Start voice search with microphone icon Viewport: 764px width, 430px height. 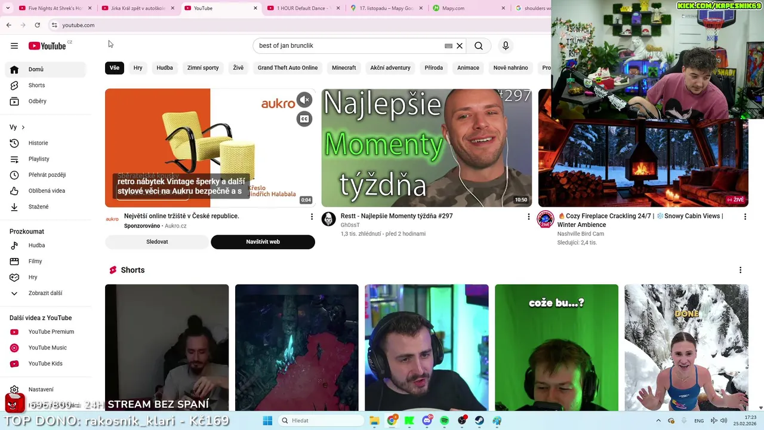[506, 46]
